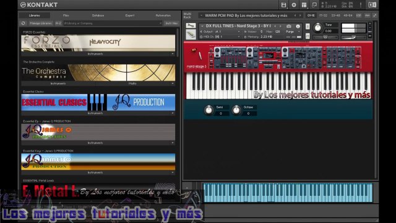Open FORZO Essentials Instruments
The height and width of the screenshot is (223, 396).
click(x=95, y=54)
